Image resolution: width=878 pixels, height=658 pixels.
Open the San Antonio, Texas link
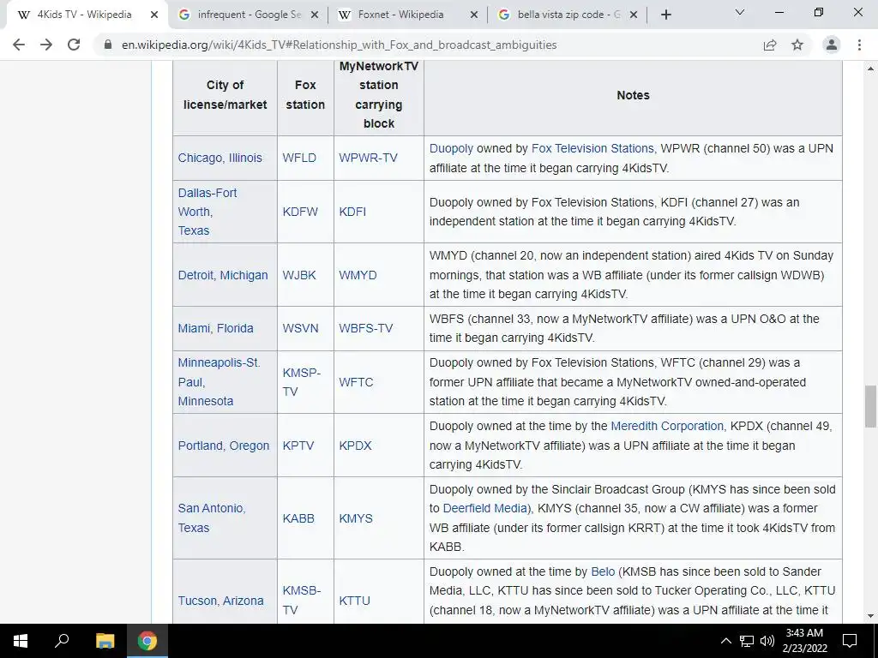tap(212, 518)
